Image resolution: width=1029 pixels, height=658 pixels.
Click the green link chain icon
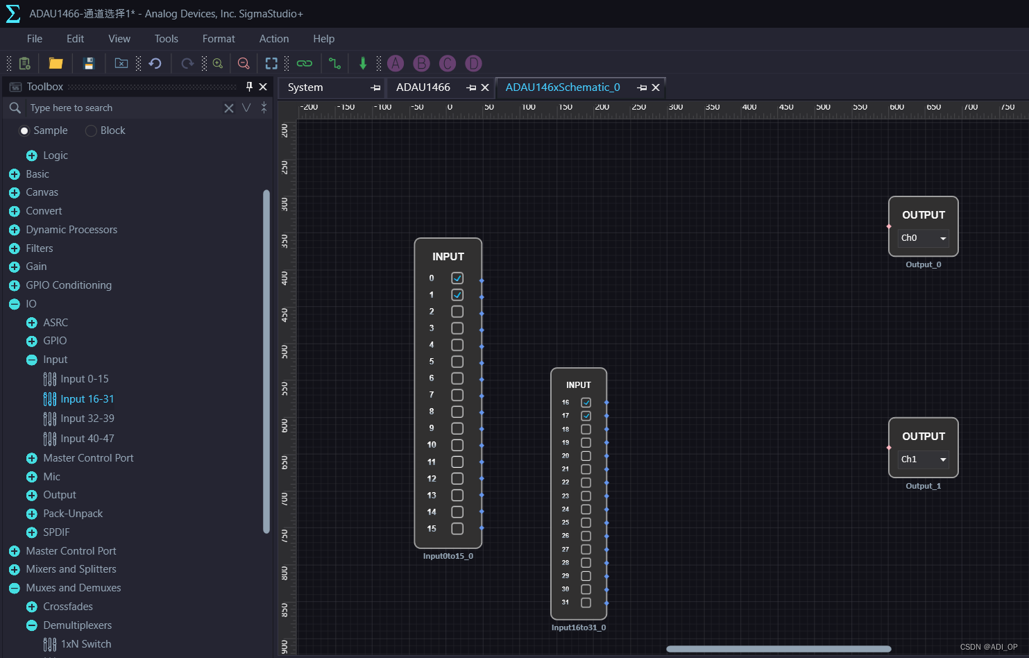pos(305,64)
